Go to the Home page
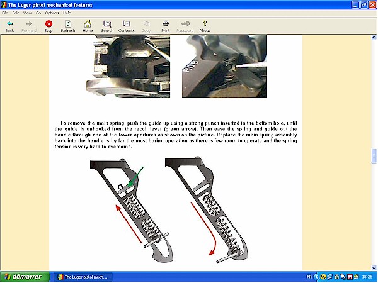The height and width of the screenshot is (283, 378). pyautogui.click(x=88, y=26)
